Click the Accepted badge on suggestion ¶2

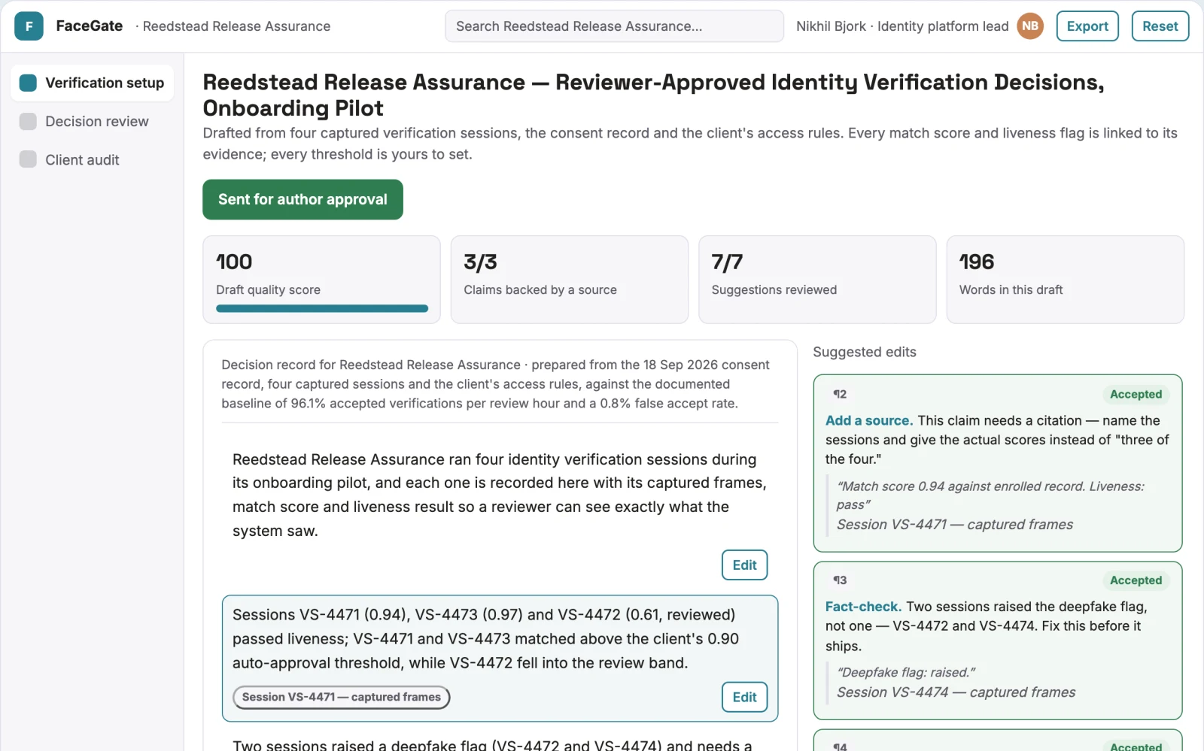1136,394
